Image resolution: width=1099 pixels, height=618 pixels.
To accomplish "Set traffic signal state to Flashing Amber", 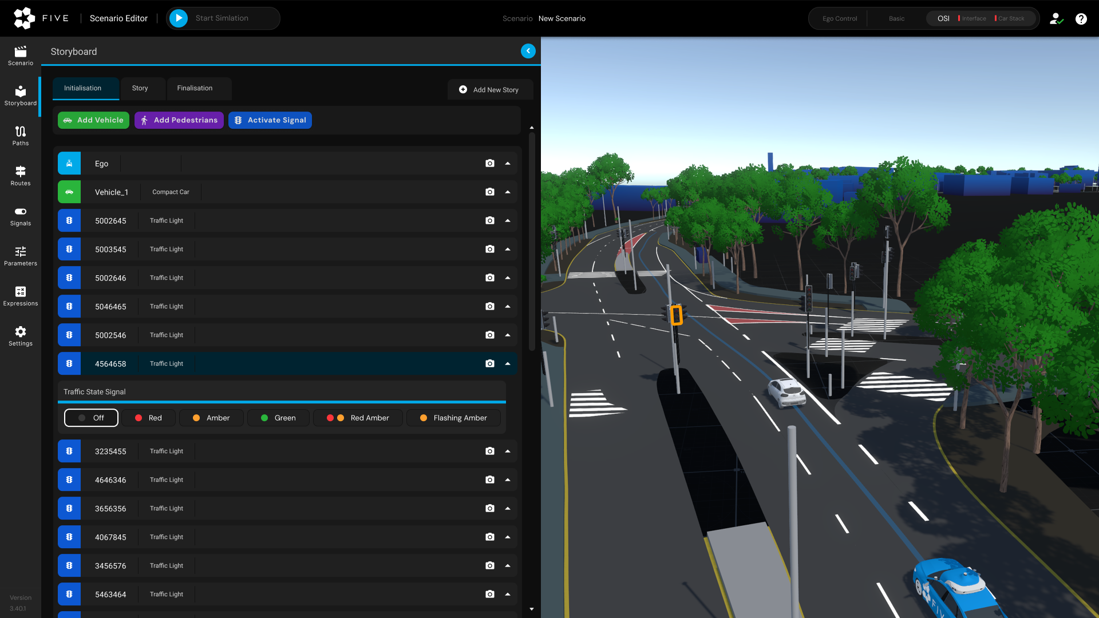I will click(x=453, y=418).
